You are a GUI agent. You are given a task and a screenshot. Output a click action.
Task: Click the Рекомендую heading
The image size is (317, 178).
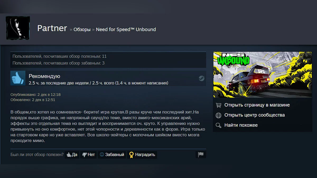pyautogui.click(x=44, y=76)
